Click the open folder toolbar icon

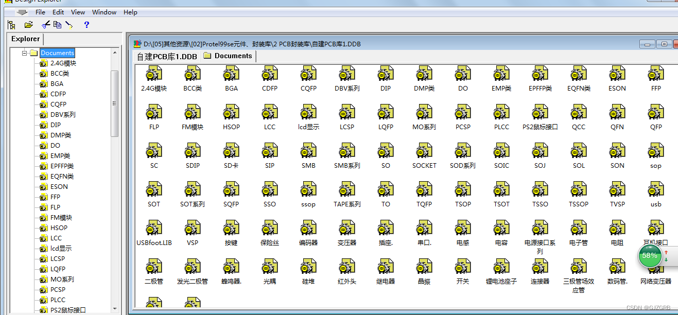pos(28,24)
